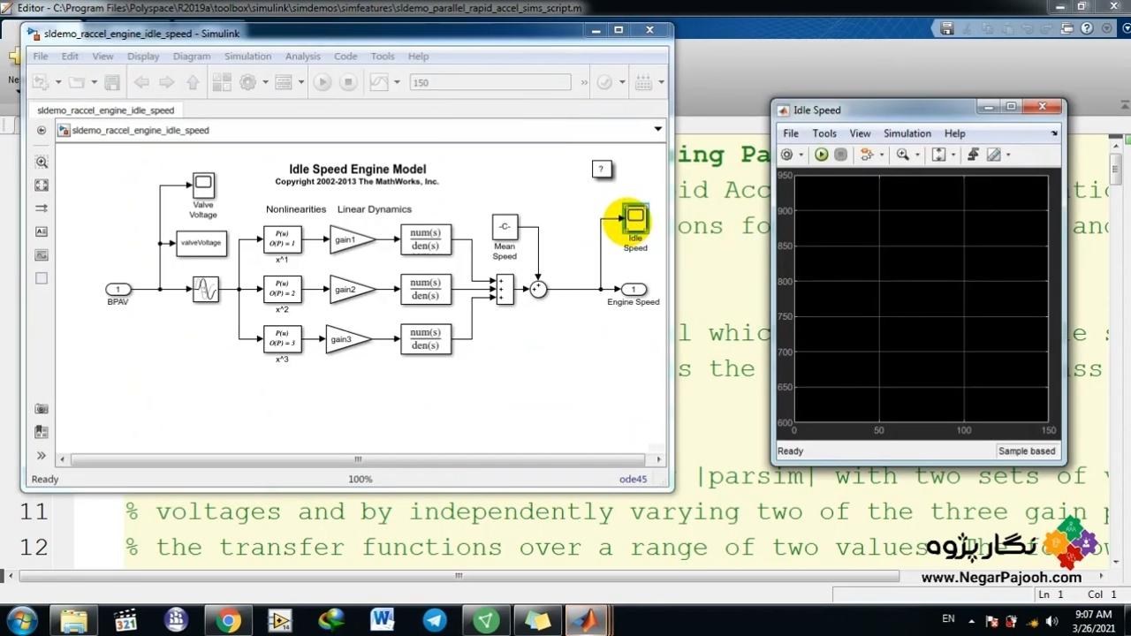Click Fit to View icon in left palette
Viewport: 1131px width, 636px height.
click(42, 185)
